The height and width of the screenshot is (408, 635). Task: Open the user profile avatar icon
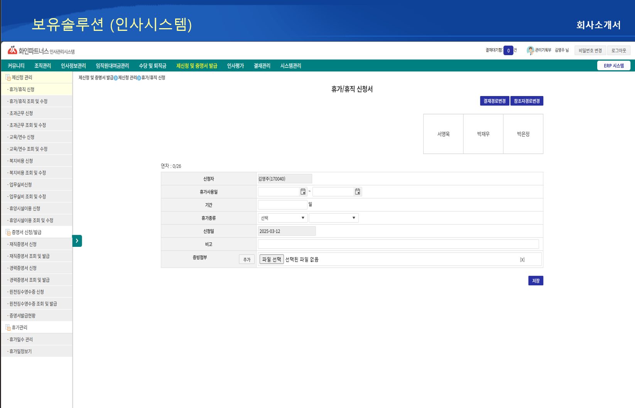point(530,50)
